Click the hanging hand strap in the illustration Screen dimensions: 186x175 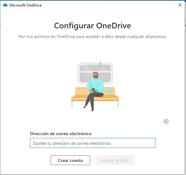[x=100, y=64]
